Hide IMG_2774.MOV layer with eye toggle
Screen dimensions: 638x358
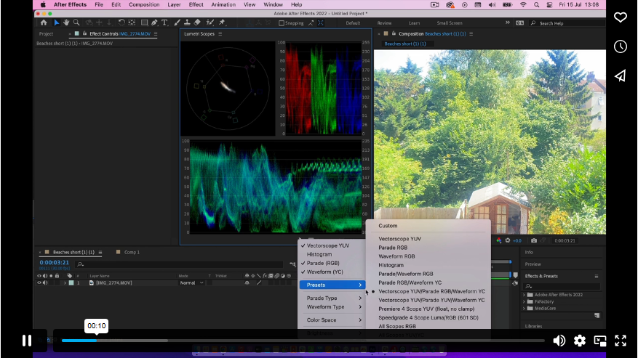tap(39, 282)
